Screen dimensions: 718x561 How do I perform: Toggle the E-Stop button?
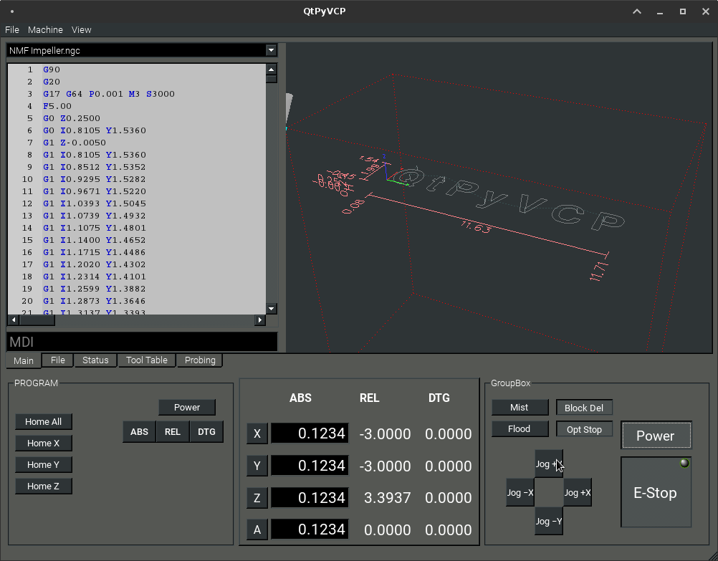[656, 492]
